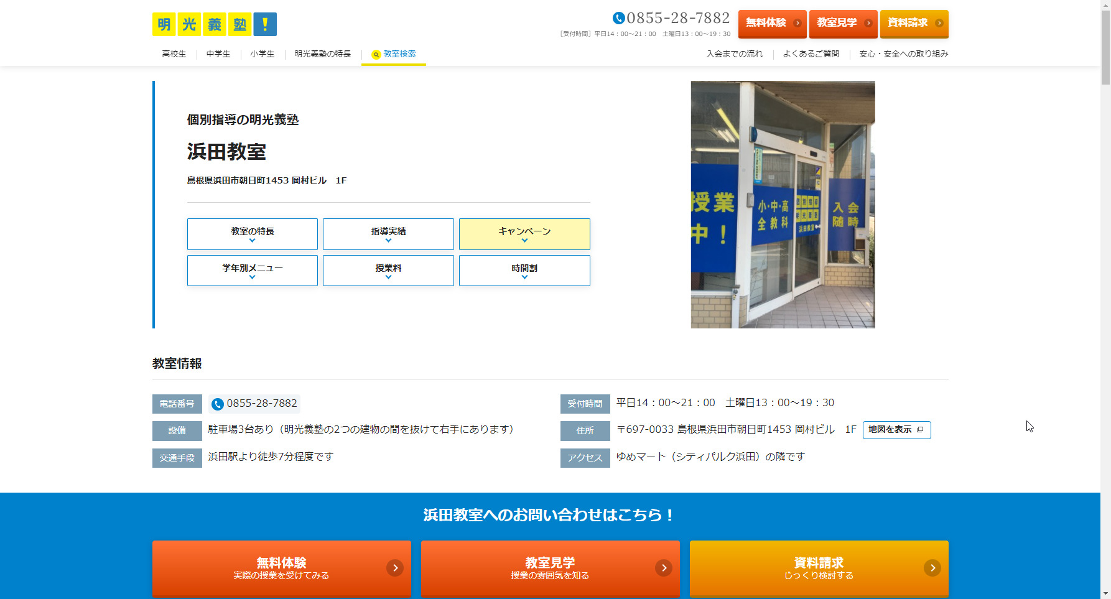The width and height of the screenshot is (1111, 599).
Task: Click the phone icon beside the header number 0855-28-7882
Action: point(618,18)
